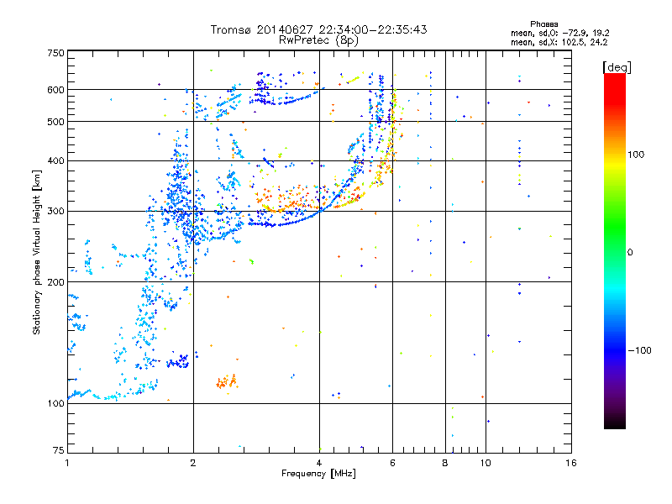Click the '1' frequency axis tick label
Screen dimensions: 672x504
[x=67, y=463]
